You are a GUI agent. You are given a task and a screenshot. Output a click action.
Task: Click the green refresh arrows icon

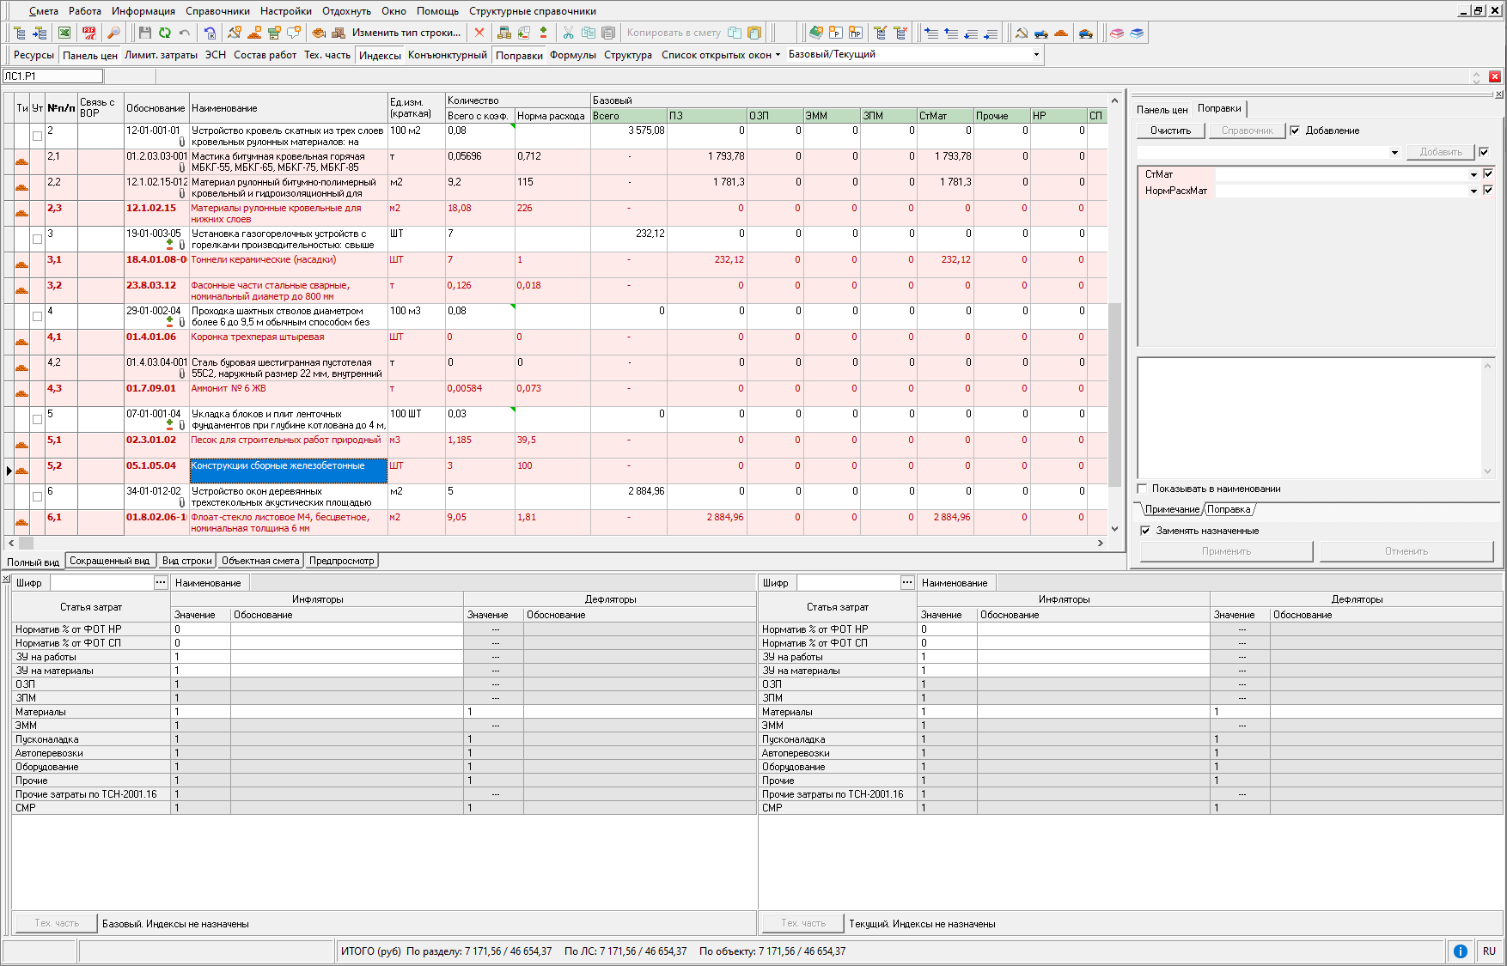(164, 33)
